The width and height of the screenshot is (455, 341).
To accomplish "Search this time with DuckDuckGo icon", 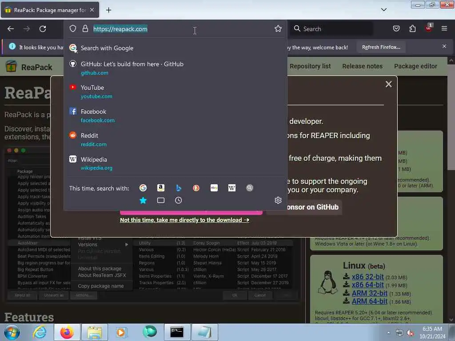I will click(196, 188).
